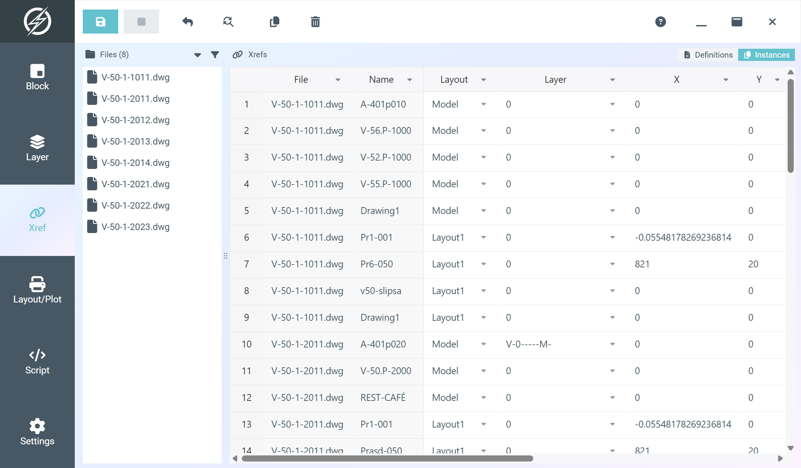Click the lightning bolt app logo
The width and height of the screenshot is (801, 468).
pos(37,21)
